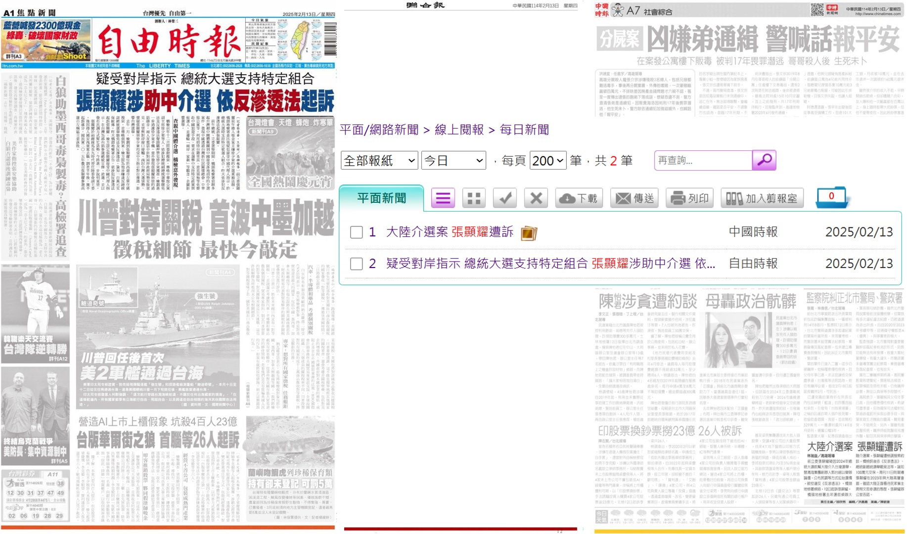
Task: Click the QR code on 中國時報 header
Action: (x=817, y=9)
